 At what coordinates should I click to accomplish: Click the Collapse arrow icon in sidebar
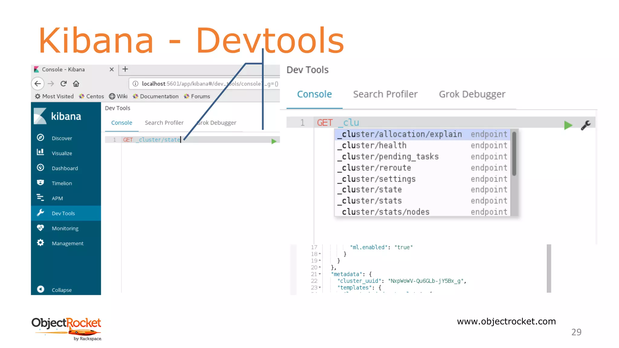41,289
